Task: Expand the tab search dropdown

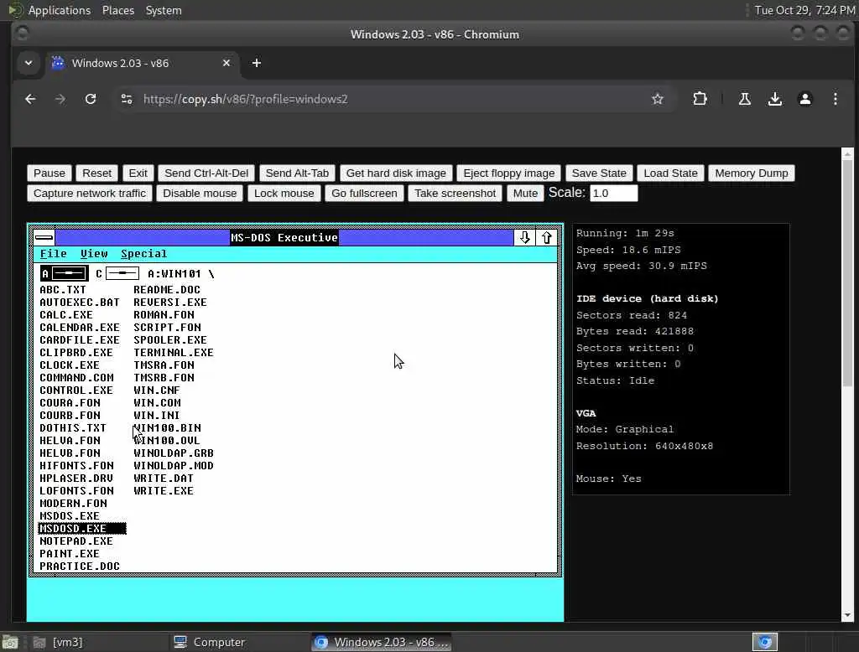Action: [x=29, y=63]
